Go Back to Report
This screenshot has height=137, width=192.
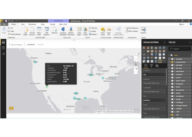(x=16, y=45)
